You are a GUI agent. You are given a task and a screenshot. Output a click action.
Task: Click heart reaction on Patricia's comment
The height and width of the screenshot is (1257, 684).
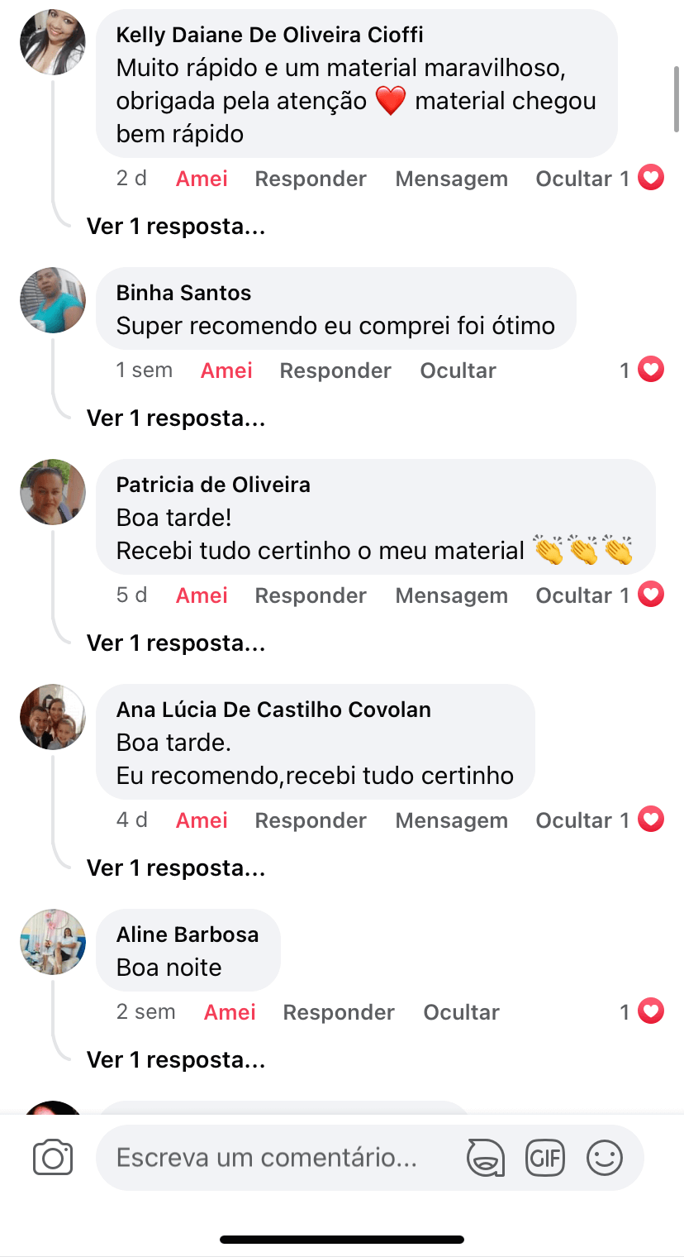tap(651, 595)
